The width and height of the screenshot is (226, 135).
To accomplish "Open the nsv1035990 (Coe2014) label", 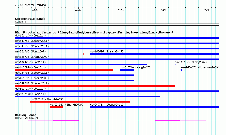I will pyautogui.click(x=30, y=67).
